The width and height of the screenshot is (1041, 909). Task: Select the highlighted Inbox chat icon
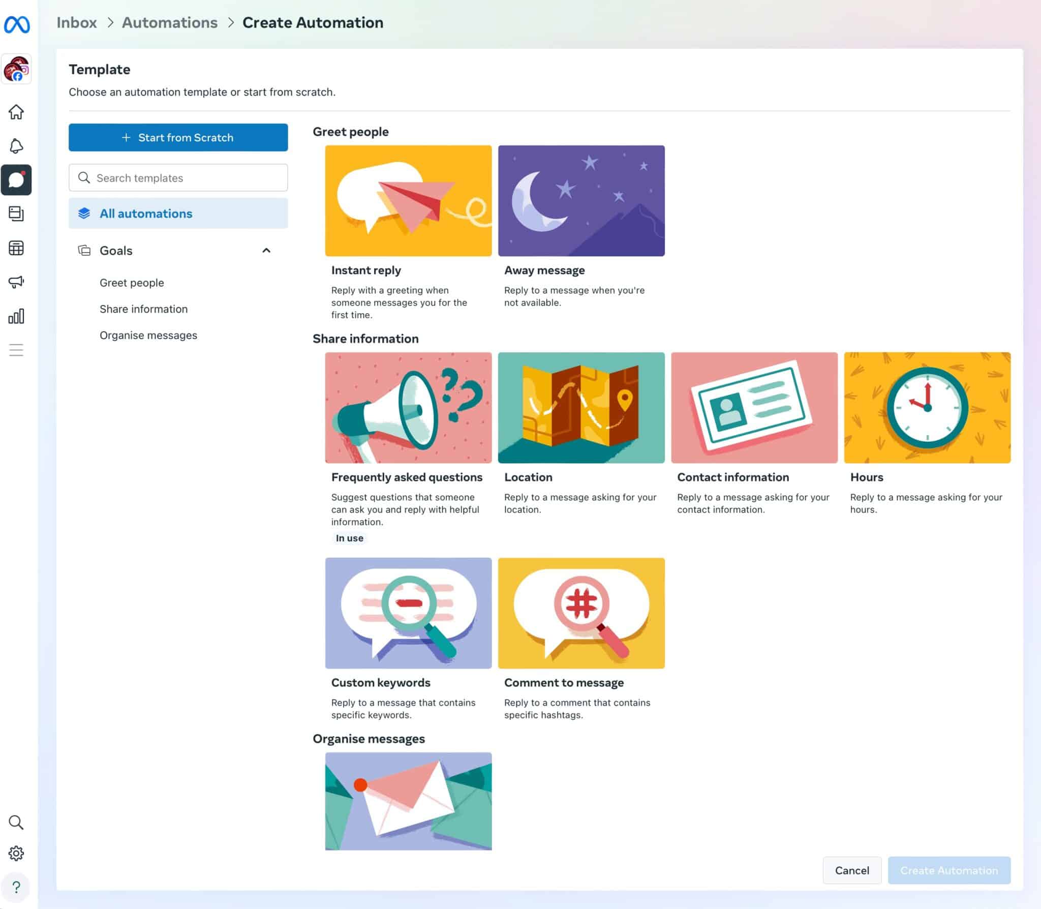tap(17, 180)
